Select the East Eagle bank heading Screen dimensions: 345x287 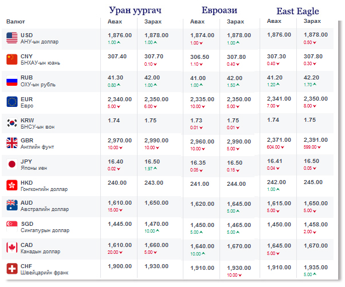pos(297,10)
